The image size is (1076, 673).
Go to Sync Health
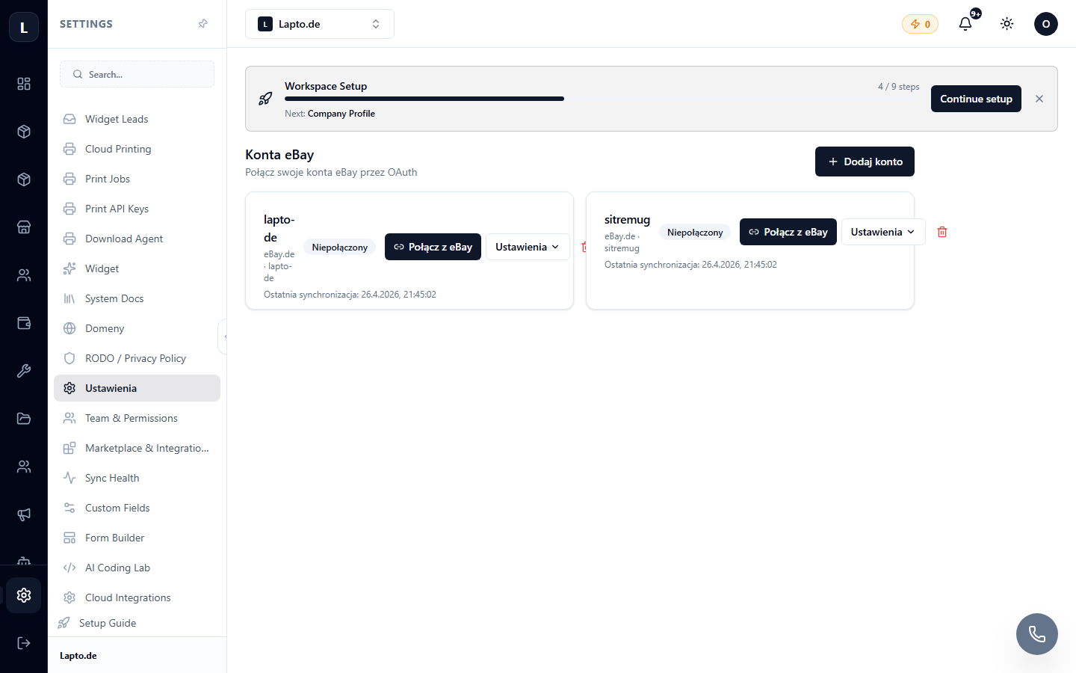click(x=137, y=478)
